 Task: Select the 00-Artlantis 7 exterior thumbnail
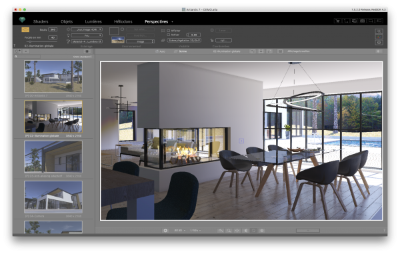pyautogui.click(x=53, y=76)
